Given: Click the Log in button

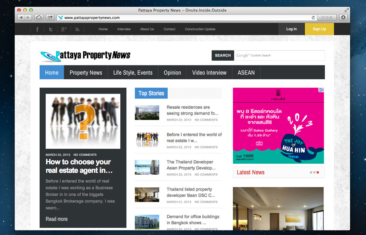Looking at the screenshot, I should [x=292, y=29].
